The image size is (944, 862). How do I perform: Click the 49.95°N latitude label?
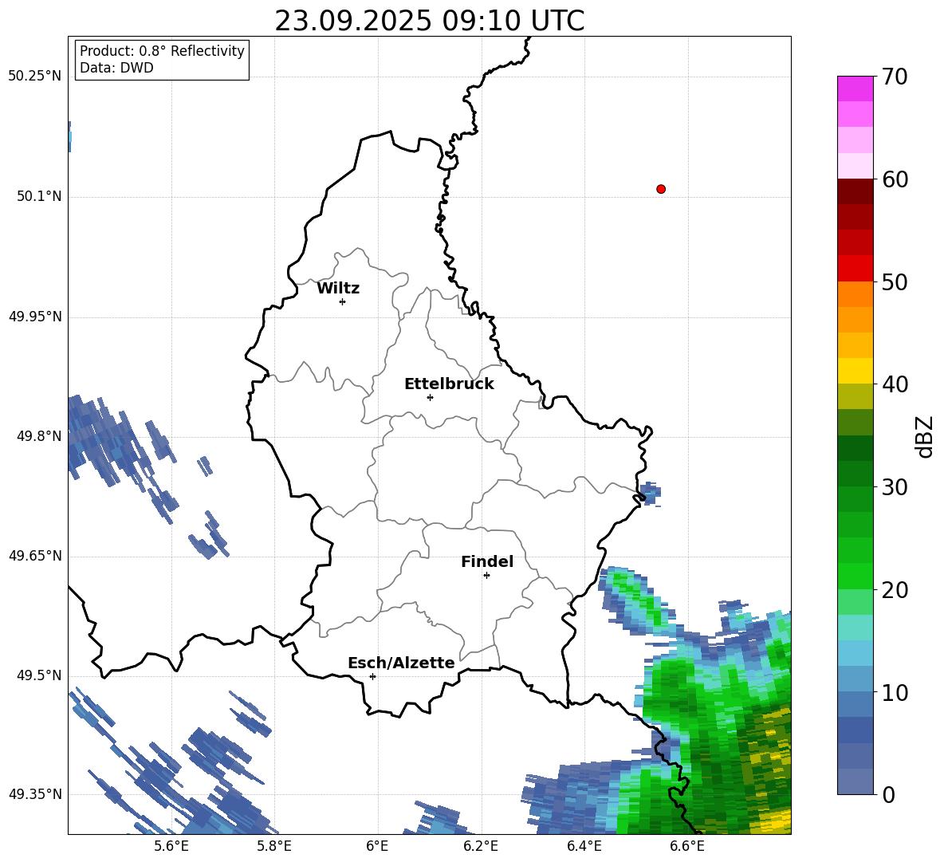click(x=35, y=317)
